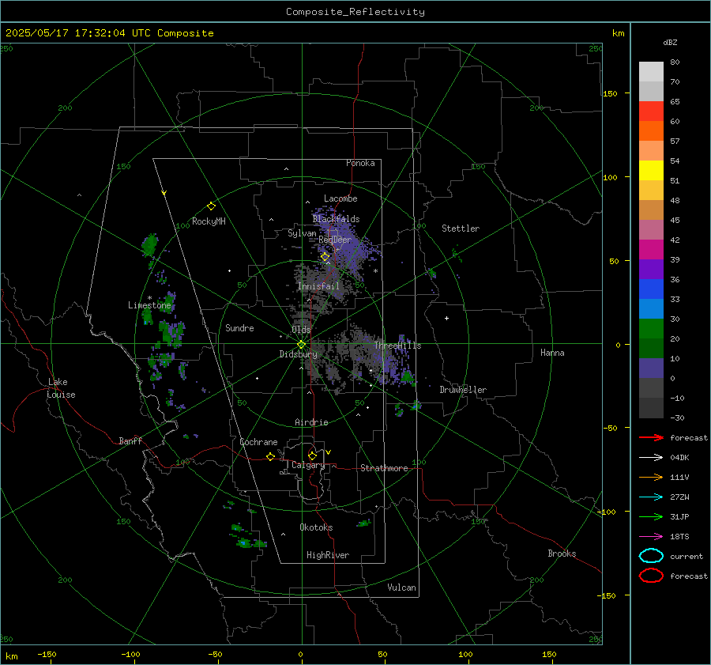Pick the light blue swatch between 33 and 30 dBZ

click(651, 308)
